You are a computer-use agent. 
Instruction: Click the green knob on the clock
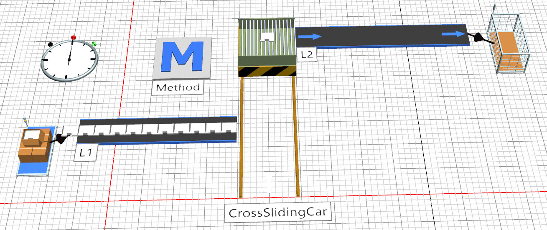click(94, 43)
